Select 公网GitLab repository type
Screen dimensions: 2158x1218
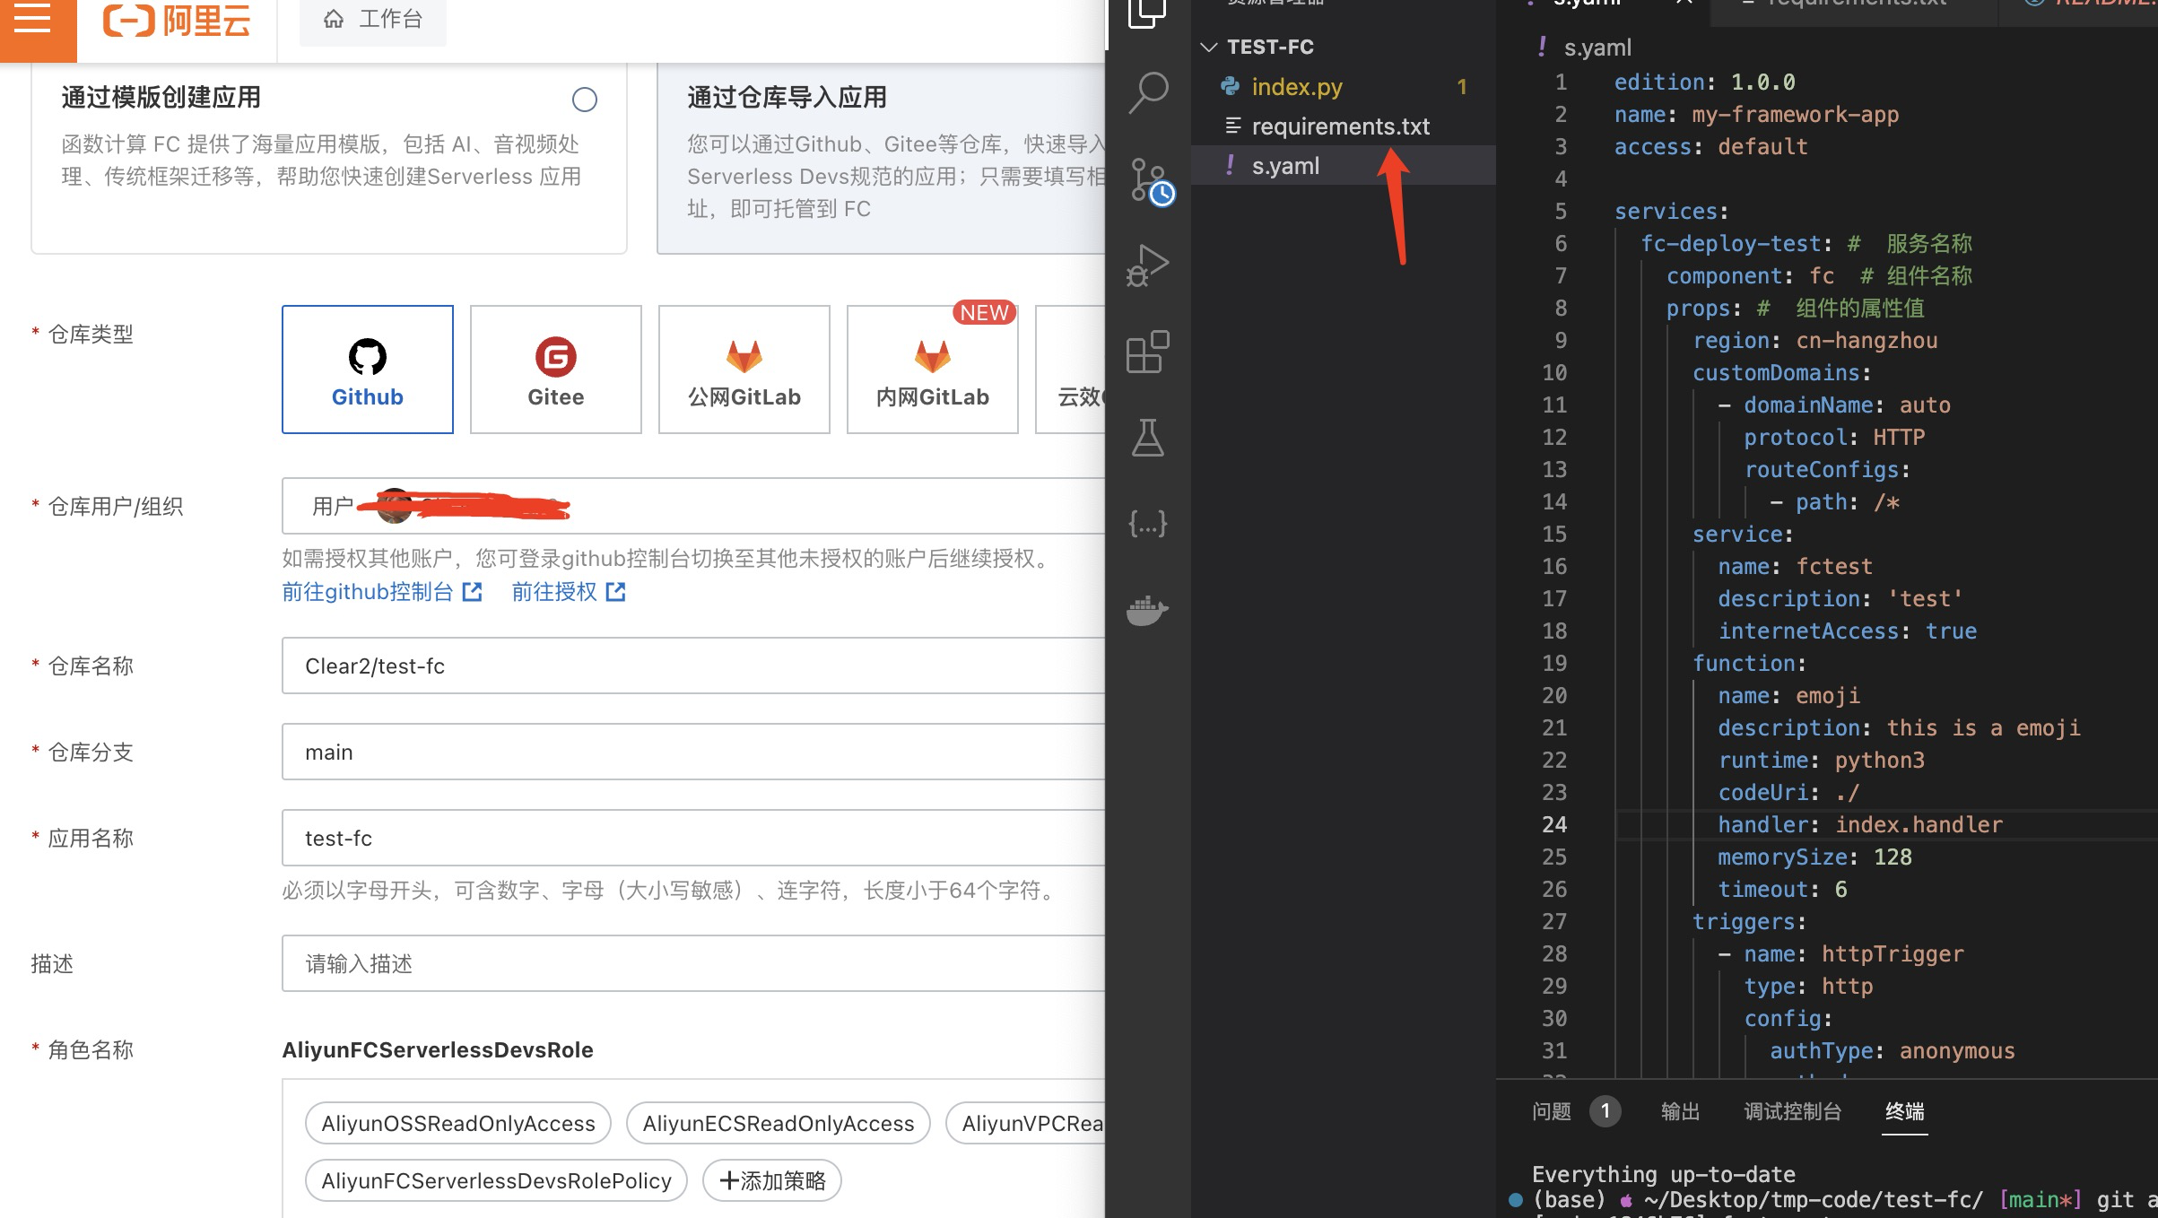(744, 370)
